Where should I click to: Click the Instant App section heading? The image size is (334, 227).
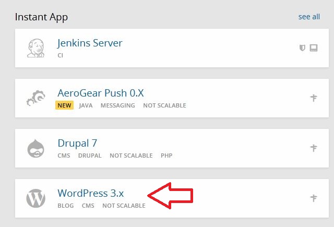(x=41, y=17)
